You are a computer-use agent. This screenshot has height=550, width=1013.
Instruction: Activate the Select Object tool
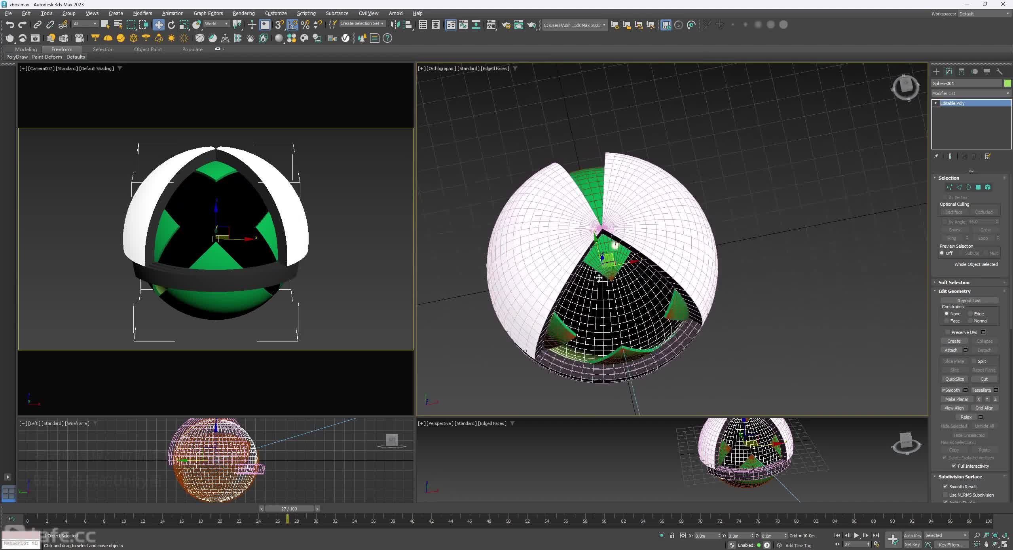tap(105, 25)
